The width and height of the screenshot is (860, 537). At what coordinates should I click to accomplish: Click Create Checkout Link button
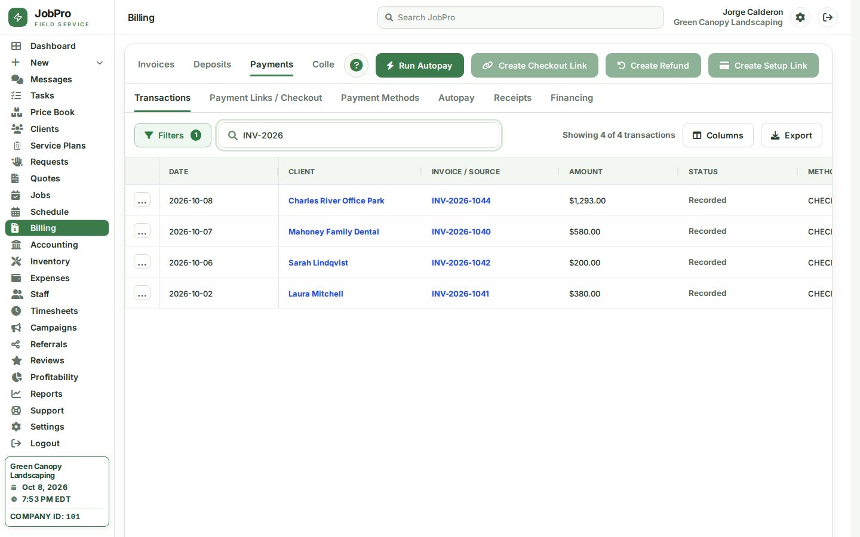point(535,66)
